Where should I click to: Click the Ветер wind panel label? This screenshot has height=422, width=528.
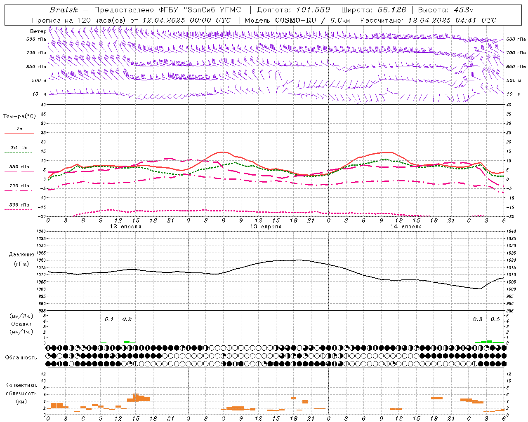pyautogui.click(x=38, y=31)
